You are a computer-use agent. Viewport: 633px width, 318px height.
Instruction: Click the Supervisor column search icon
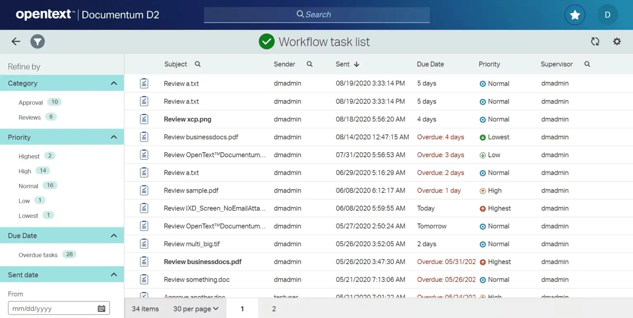pyautogui.click(x=587, y=64)
